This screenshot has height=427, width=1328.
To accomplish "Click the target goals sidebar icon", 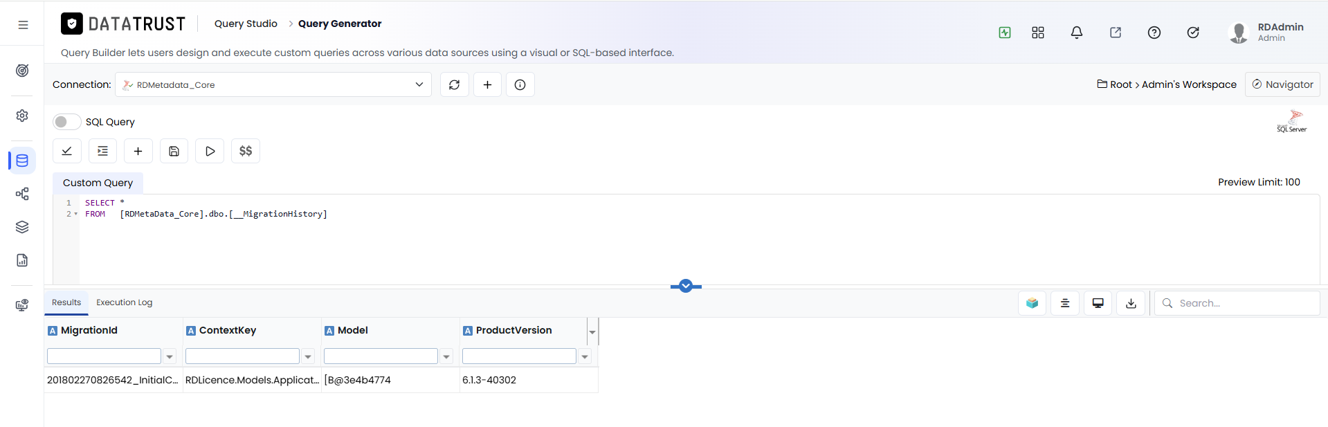I will [22, 71].
